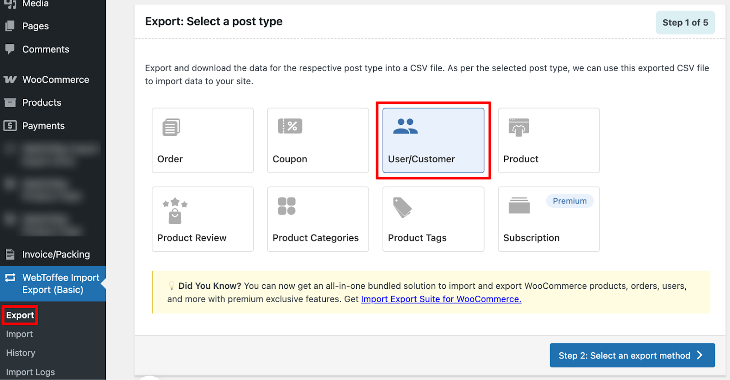Open the Comments menu item
The image size is (730, 380).
(46, 49)
